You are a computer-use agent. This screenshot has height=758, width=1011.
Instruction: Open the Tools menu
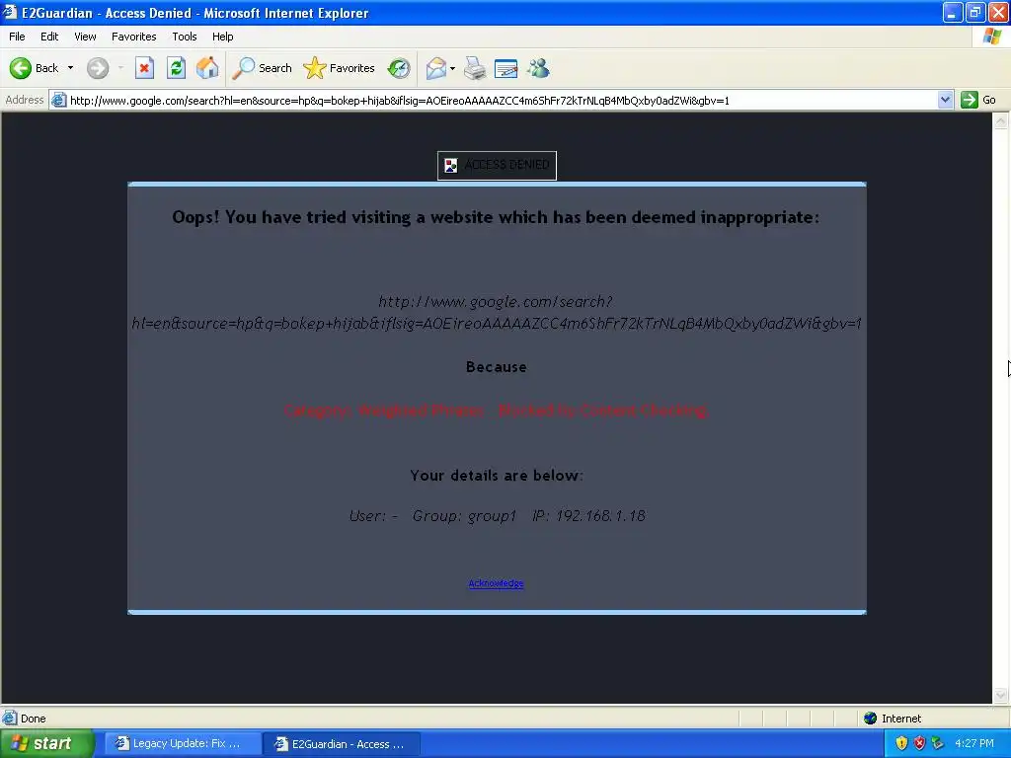point(185,37)
